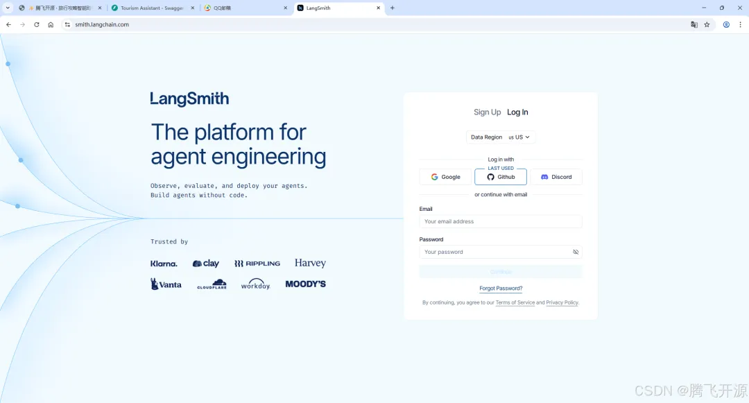Log in with Github button
Screen dimensions: 749x403
[501, 177]
